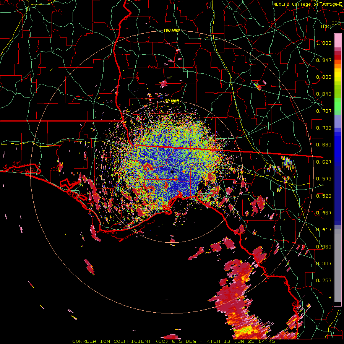Click the 1.000 value on the color scale
This screenshot has height=344, width=344.
[x=324, y=43]
